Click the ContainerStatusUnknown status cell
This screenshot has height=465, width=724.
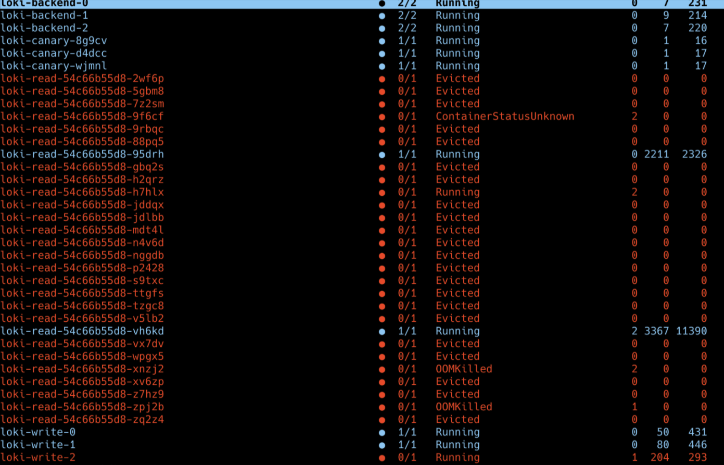point(505,116)
